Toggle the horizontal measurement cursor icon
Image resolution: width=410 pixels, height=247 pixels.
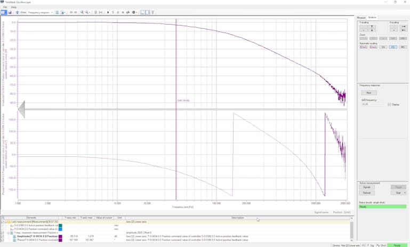101,12
